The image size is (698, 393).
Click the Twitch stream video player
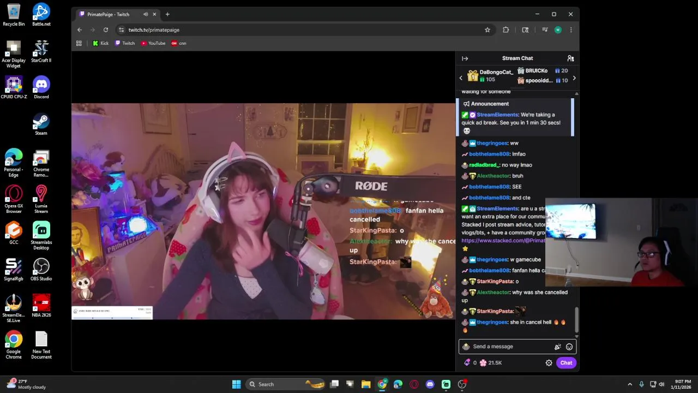coord(263,211)
